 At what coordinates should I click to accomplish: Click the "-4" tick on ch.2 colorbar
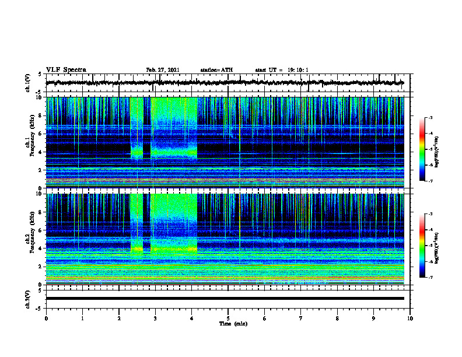coord(430,230)
